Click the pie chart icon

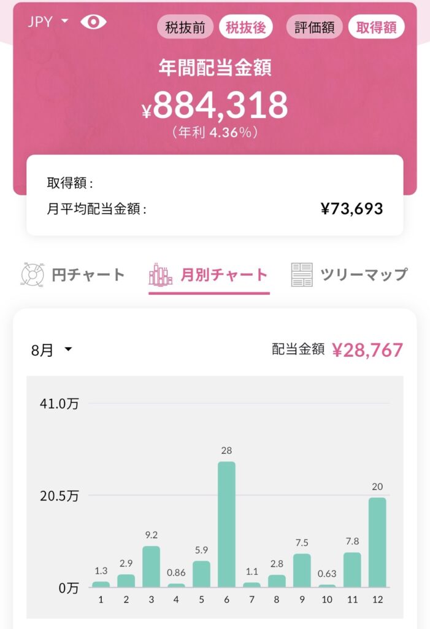pyautogui.click(x=33, y=275)
